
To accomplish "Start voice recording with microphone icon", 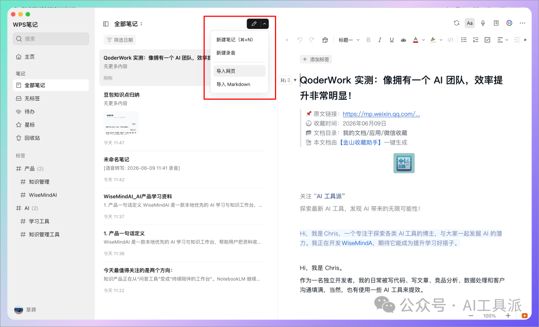I will coord(483,23).
